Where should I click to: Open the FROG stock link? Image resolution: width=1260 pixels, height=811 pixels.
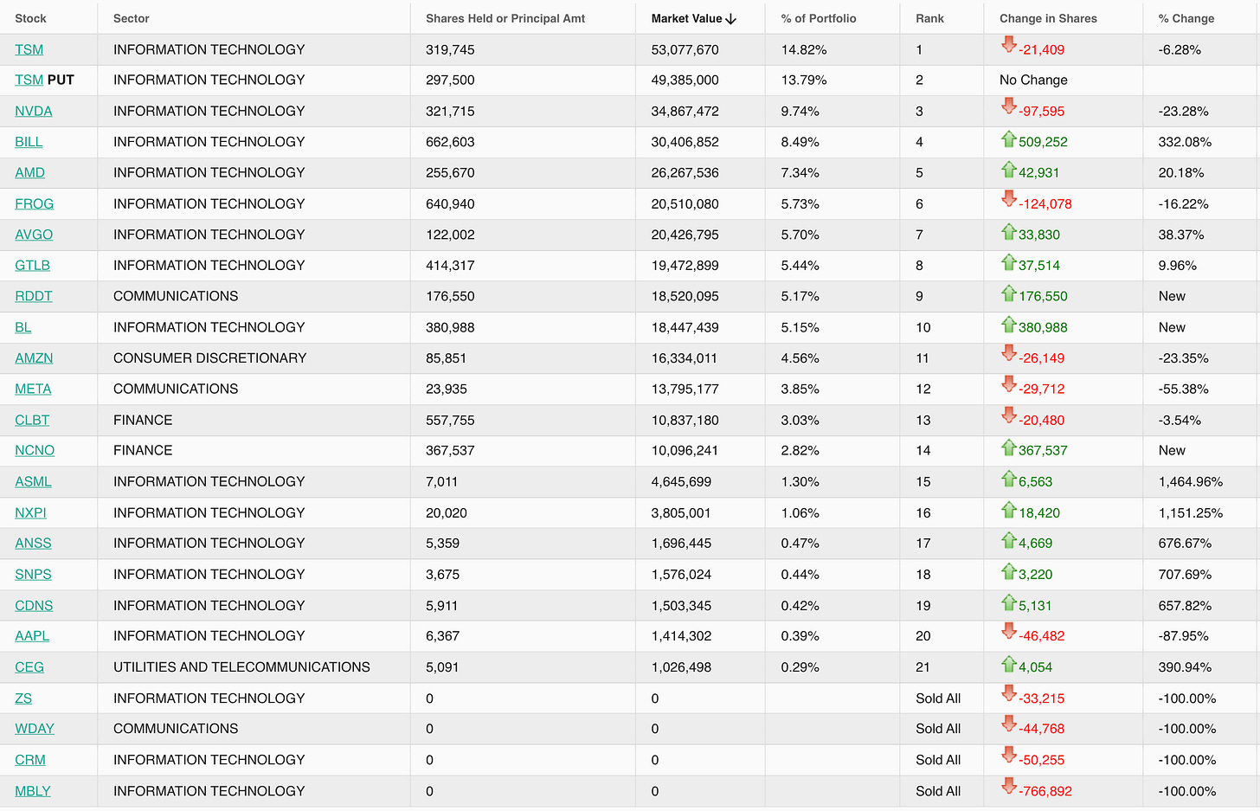pyautogui.click(x=35, y=203)
